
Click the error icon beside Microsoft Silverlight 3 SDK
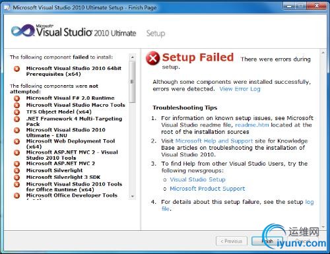17,177
